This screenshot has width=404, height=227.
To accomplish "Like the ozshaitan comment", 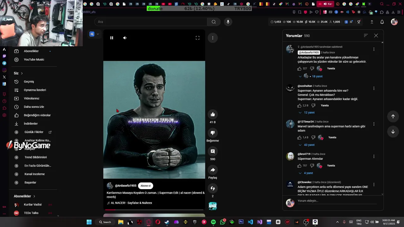I will pos(300,106).
